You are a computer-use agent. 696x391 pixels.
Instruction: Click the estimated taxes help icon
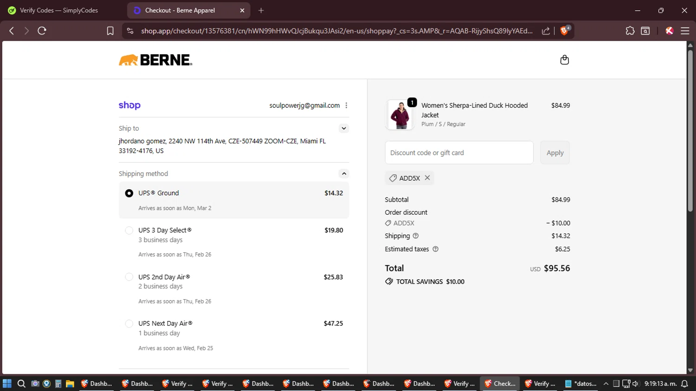click(x=435, y=249)
